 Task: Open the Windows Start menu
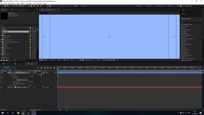click(3, 113)
